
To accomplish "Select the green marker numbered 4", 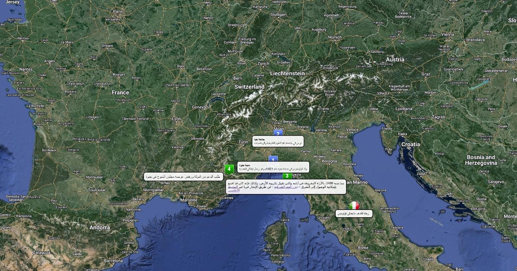I will point(229,169).
